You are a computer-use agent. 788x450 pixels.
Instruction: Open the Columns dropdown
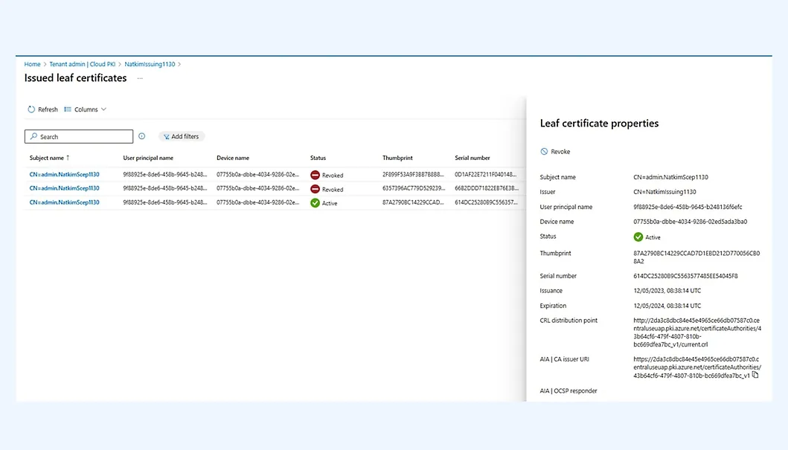pyautogui.click(x=85, y=109)
